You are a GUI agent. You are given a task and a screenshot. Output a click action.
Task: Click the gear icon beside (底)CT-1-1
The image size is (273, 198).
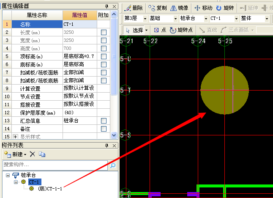(31, 188)
